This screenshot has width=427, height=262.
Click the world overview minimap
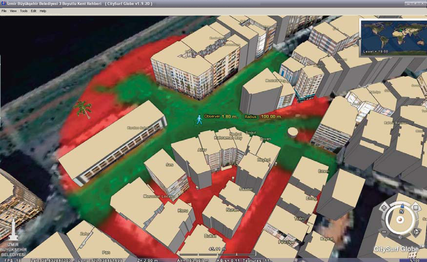tap(394, 38)
